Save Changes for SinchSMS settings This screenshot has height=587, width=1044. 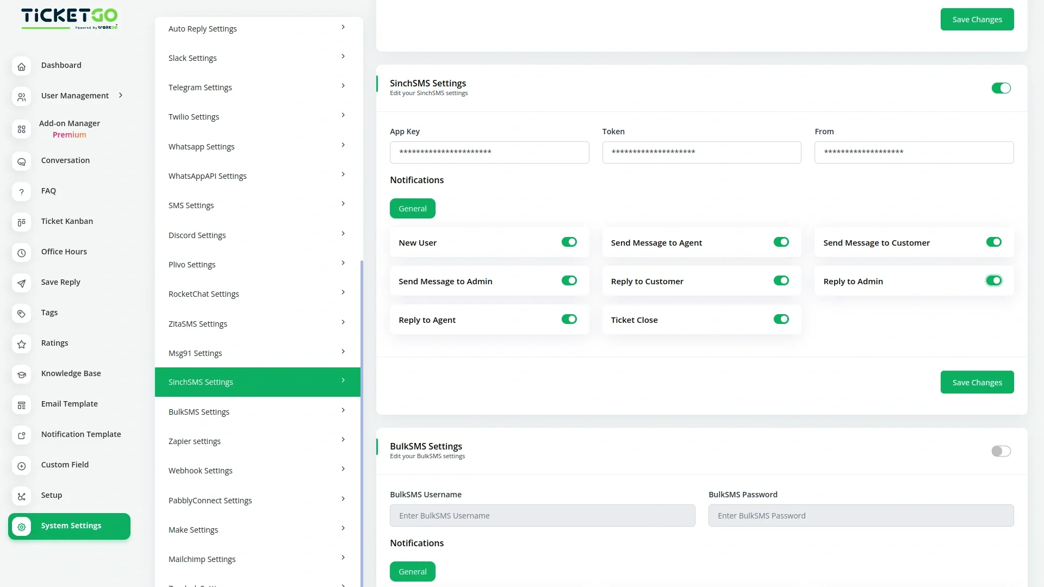click(x=977, y=382)
